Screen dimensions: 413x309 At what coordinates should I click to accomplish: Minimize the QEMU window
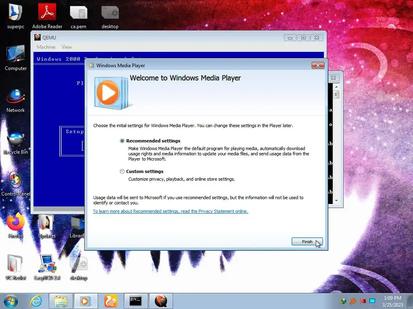tap(290, 38)
